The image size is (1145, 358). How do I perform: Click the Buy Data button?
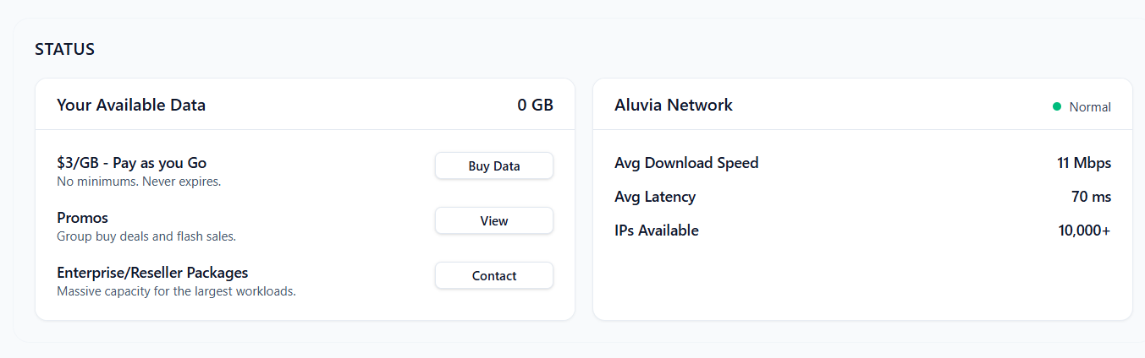(x=494, y=166)
